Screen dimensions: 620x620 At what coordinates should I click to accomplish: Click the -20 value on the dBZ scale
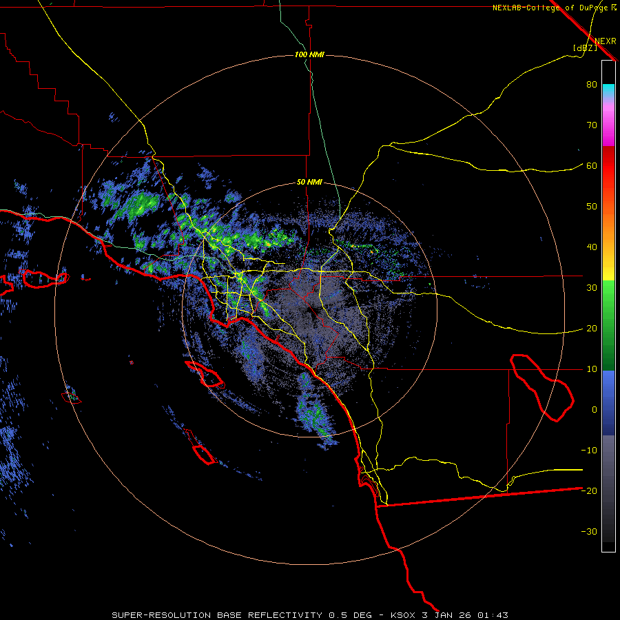(589, 491)
